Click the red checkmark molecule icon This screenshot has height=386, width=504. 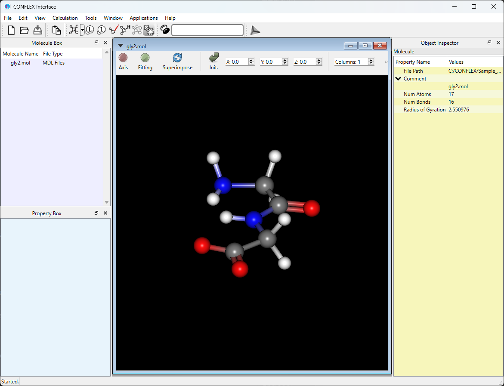coord(114,30)
